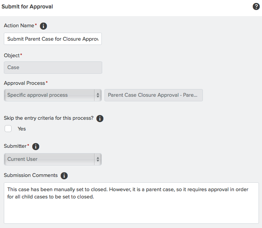Click the Submitter label text
Viewport: 262px width, 228px height.
(15, 146)
